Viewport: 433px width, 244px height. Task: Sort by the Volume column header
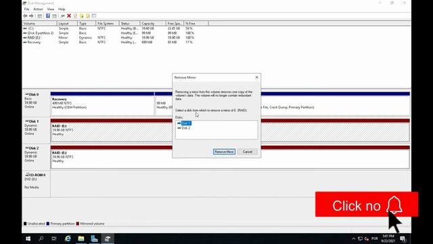pyautogui.click(x=39, y=24)
